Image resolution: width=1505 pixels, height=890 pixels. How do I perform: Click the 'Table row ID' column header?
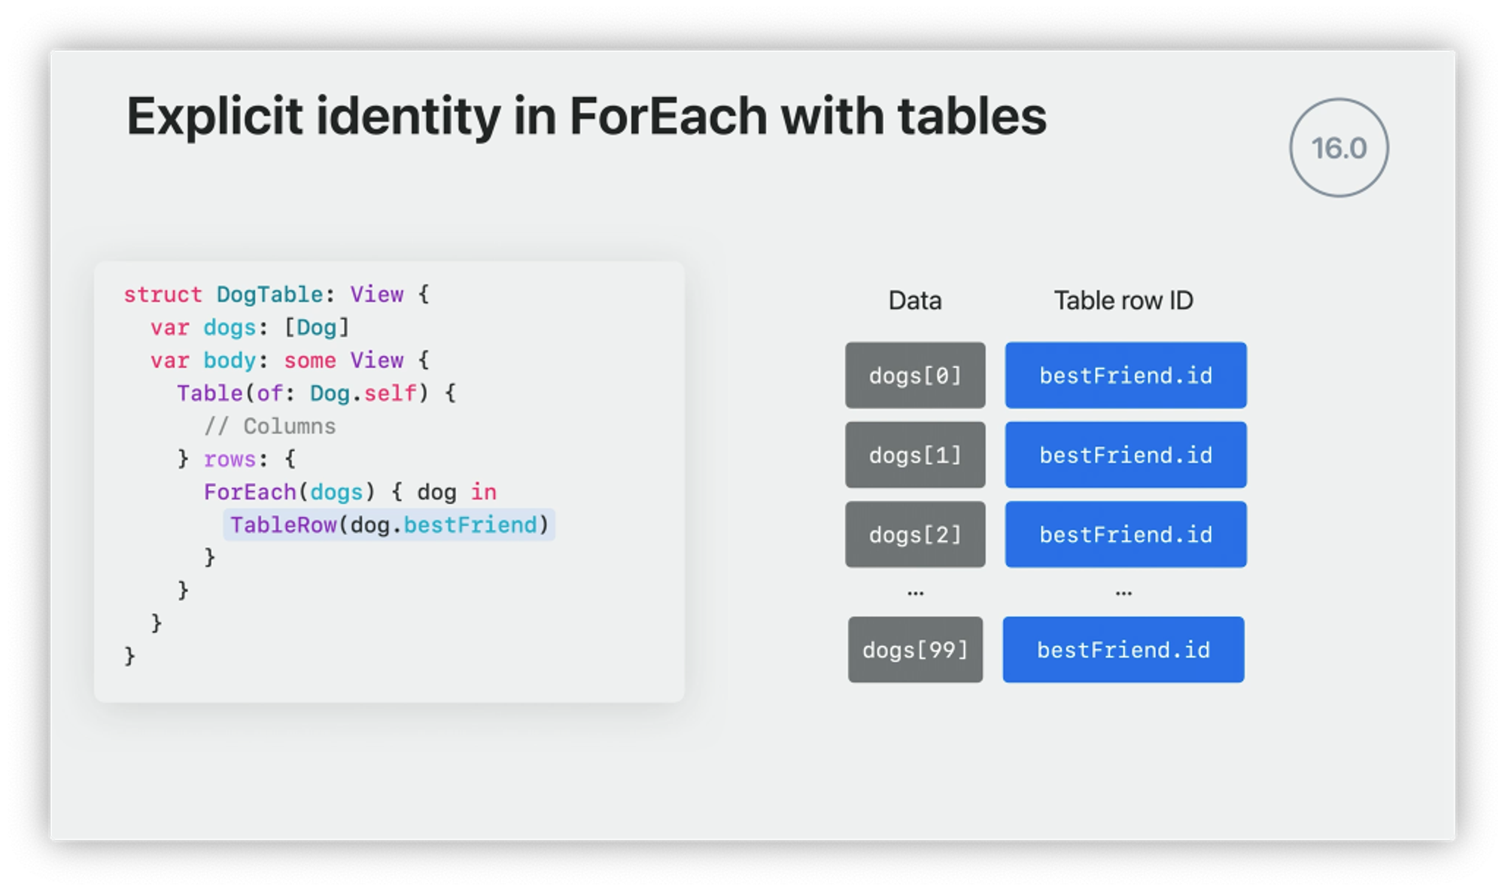(1123, 301)
